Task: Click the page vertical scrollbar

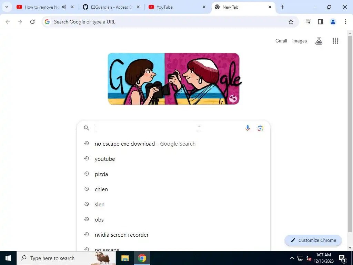Action: (350, 134)
